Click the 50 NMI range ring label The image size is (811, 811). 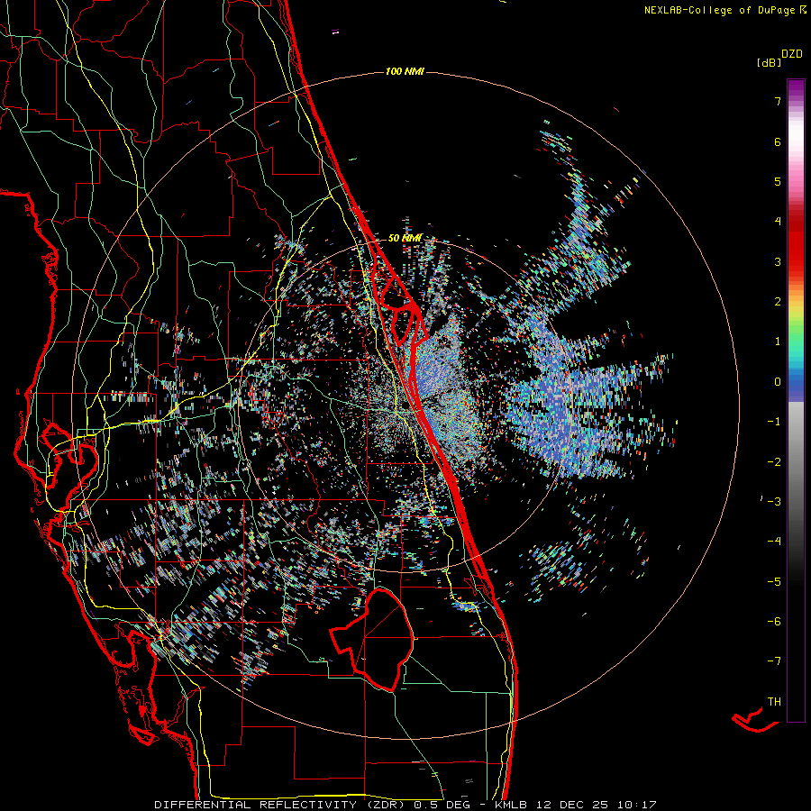pos(405,238)
